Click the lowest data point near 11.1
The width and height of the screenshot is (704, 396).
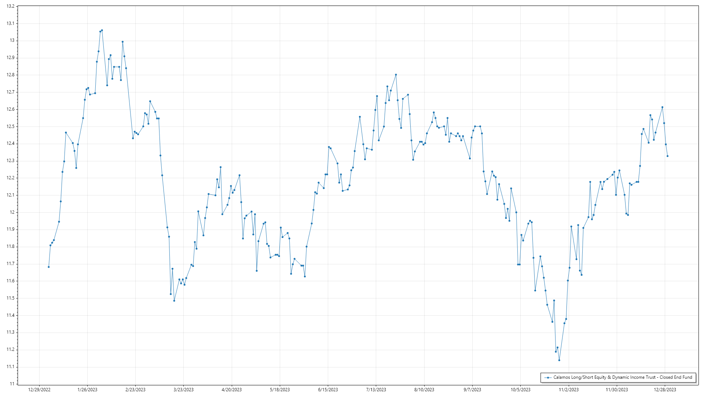coord(559,360)
